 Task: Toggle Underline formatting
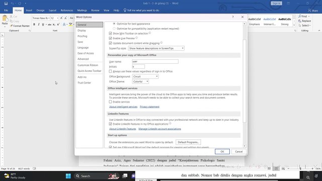click(43, 25)
